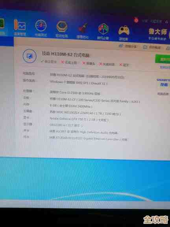Select the Nvidia GeForce GTX 750 Ti row

[79, 119]
